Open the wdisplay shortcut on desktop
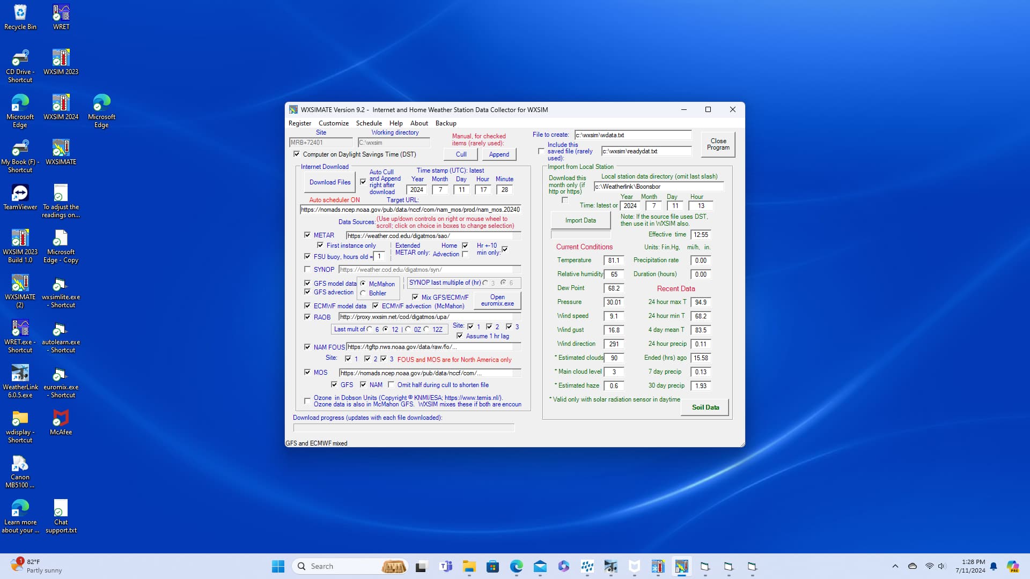The image size is (1030, 579). [20, 426]
